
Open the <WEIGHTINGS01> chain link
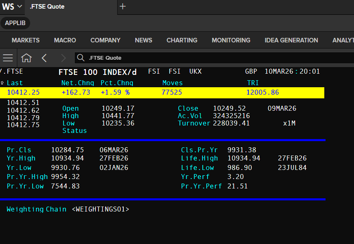[x=101, y=209]
